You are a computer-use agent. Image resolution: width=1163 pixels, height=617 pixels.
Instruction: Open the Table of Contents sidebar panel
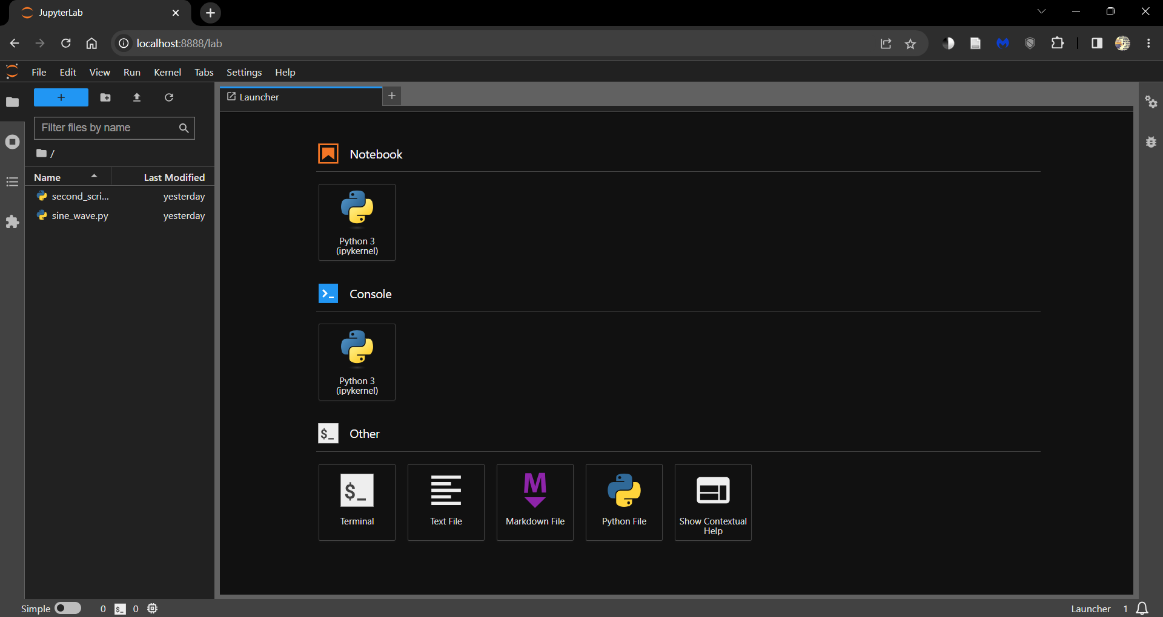(12, 182)
